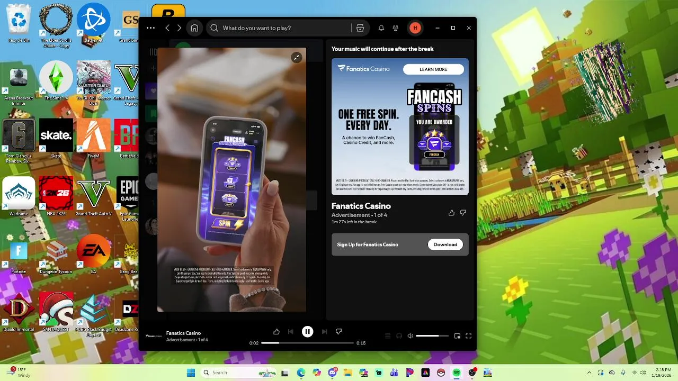Open The Elder Scrolls Online desktop shortcut
This screenshot has width=678, height=381.
coord(56,25)
